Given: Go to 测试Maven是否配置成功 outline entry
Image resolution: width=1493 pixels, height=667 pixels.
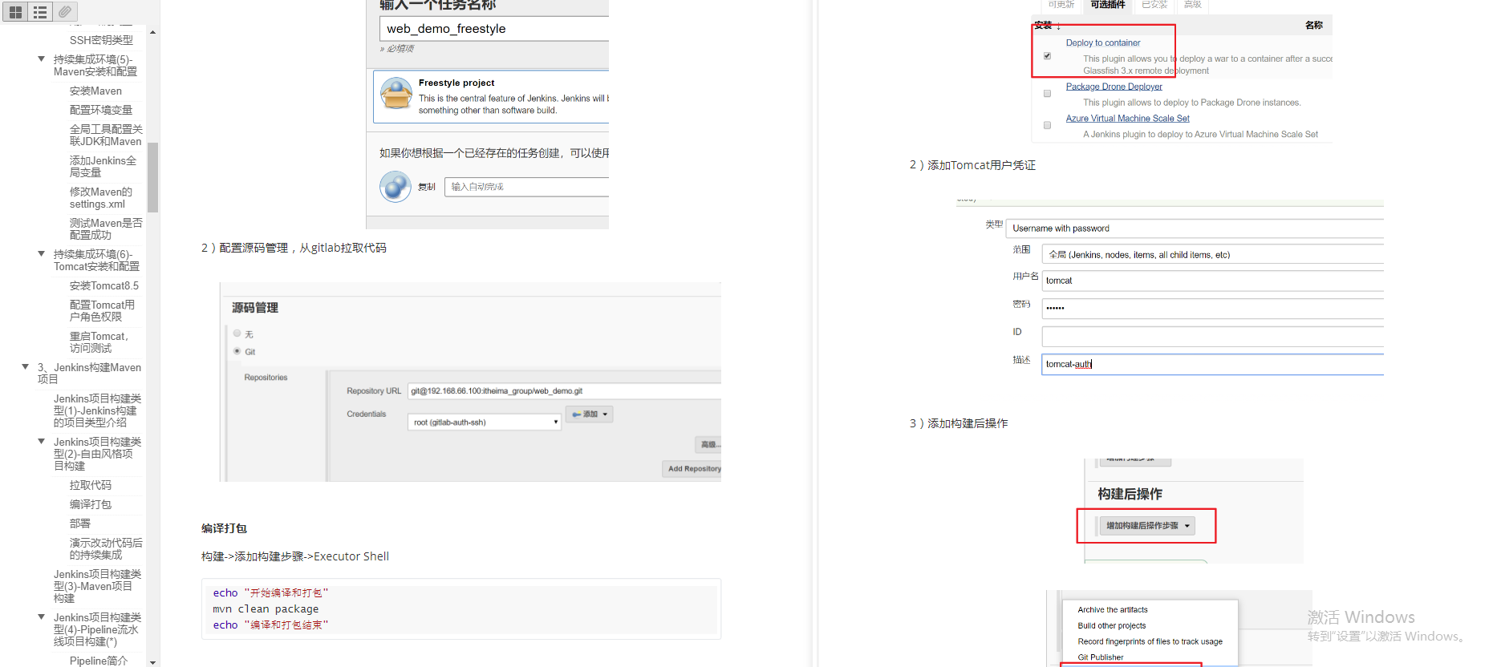Looking at the screenshot, I should point(106,229).
